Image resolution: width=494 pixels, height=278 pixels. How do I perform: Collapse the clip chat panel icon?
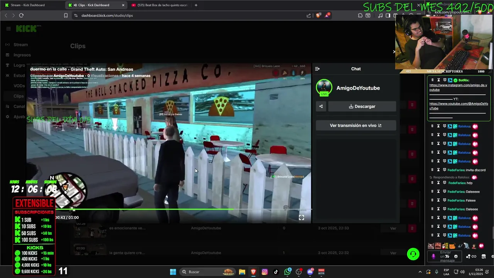coord(317,69)
